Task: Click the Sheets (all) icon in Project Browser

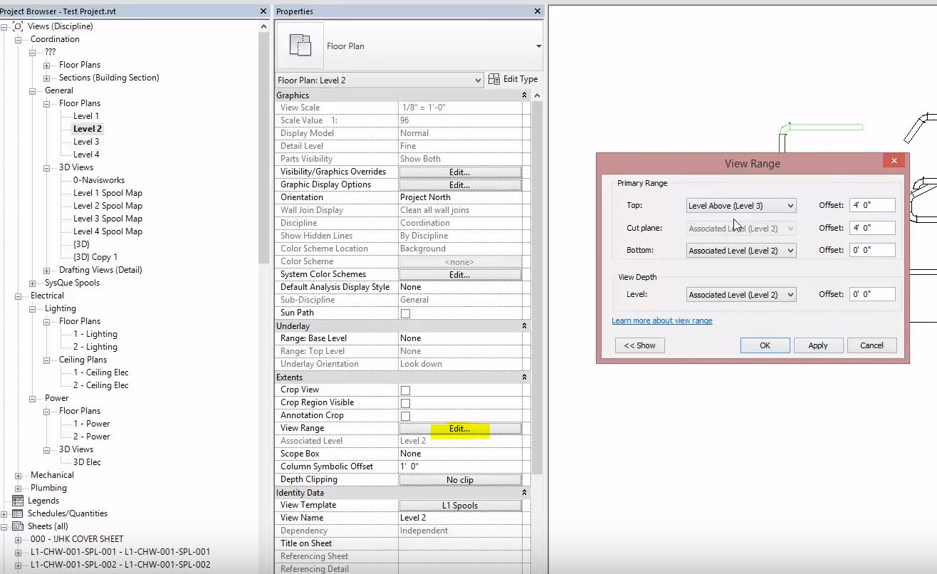Action: pos(19,526)
